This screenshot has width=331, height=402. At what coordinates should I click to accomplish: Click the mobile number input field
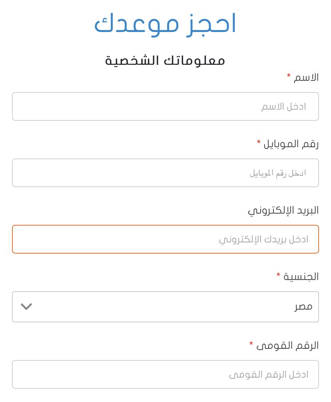tap(165, 173)
